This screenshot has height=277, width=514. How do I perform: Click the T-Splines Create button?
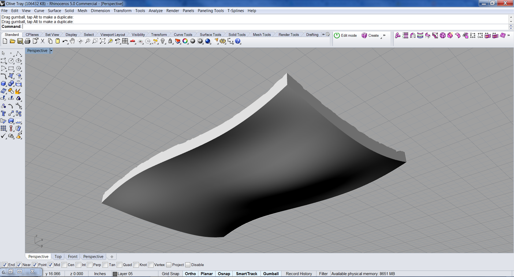coord(370,35)
